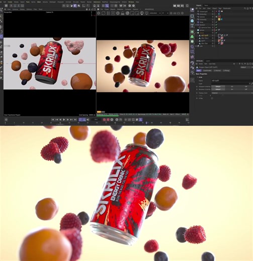Step to previous frame

pos(60,119)
